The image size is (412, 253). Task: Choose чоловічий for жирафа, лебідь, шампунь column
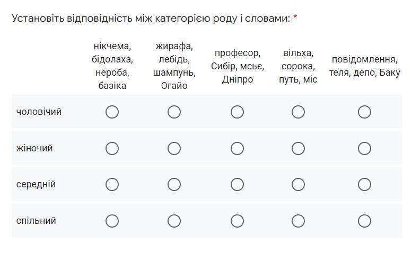click(174, 112)
